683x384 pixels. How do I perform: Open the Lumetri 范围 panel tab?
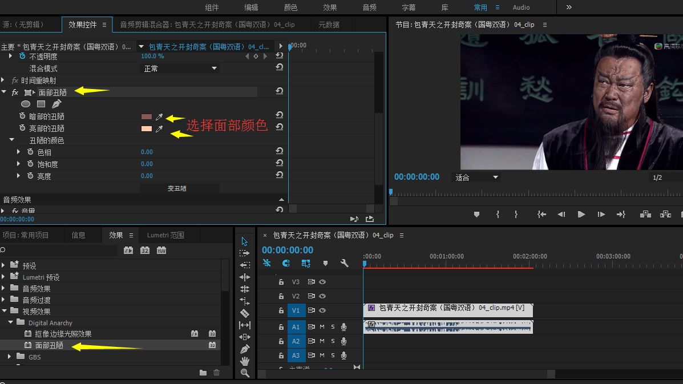point(165,235)
